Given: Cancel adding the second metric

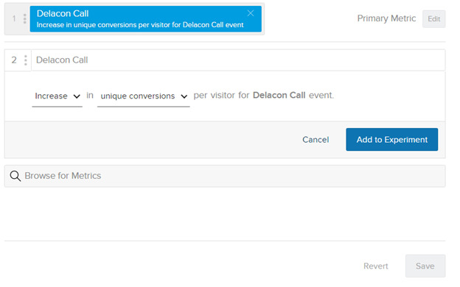Looking at the screenshot, I should click(316, 140).
